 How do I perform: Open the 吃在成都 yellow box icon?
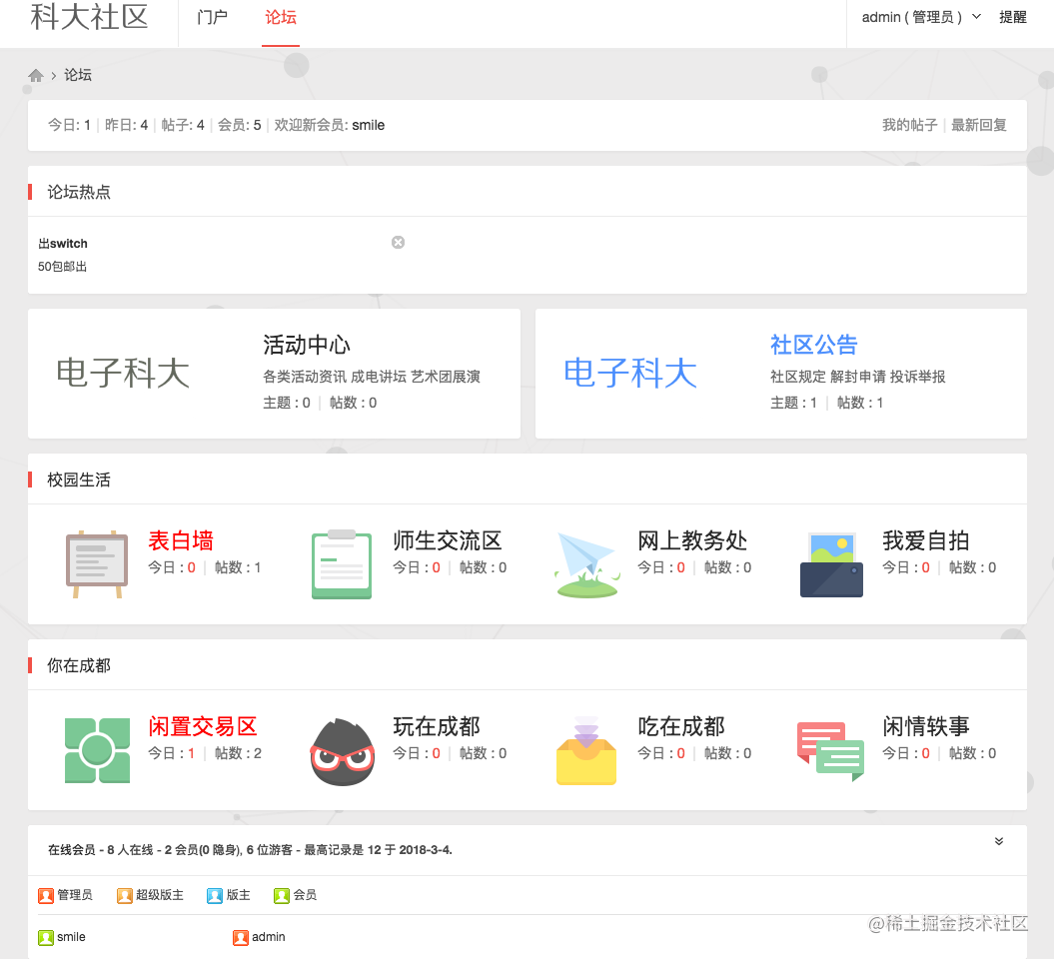tap(586, 750)
